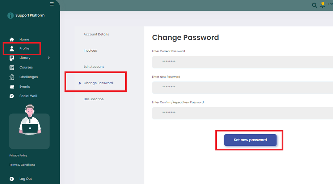Open the Invoices tab
Viewport: 333px width, 184px height.
point(90,51)
